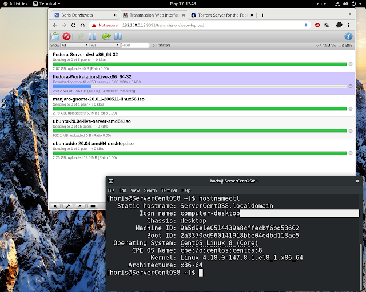Open browser profile avatar icon
This screenshot has height=292, width=366.
coord(339,25)
